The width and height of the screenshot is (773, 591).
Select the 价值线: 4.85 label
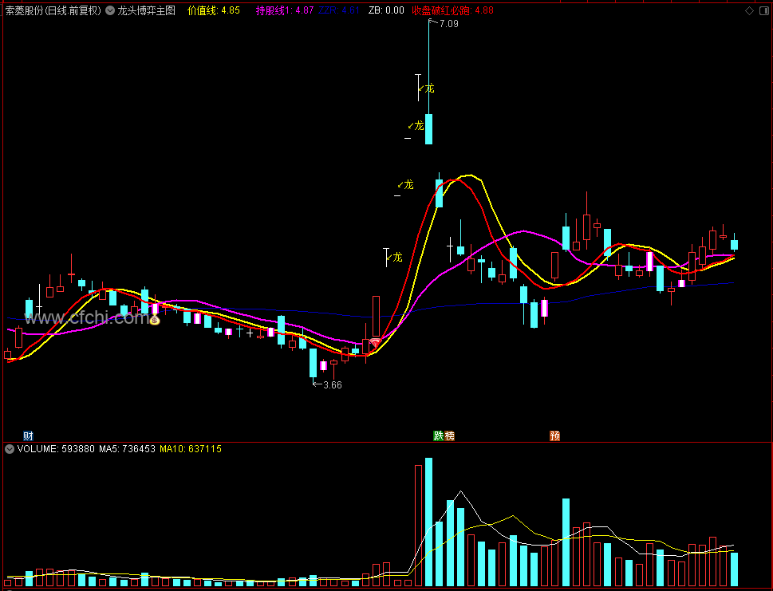(214, 10)
